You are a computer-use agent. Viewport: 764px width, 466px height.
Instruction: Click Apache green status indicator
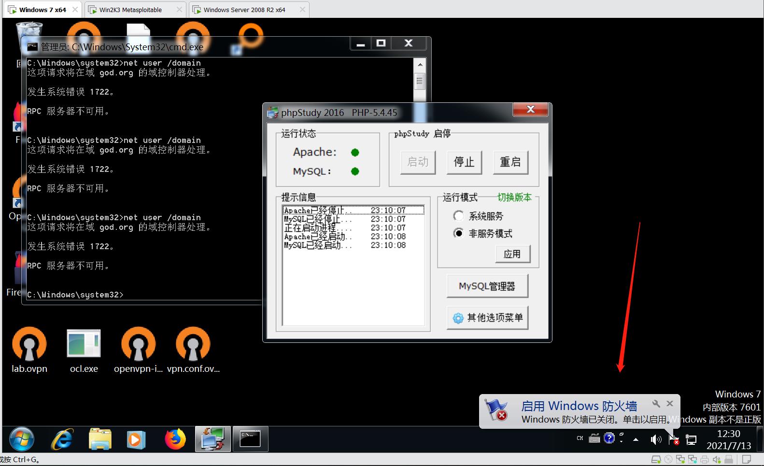pyautogui.click(x=355, y=153)
